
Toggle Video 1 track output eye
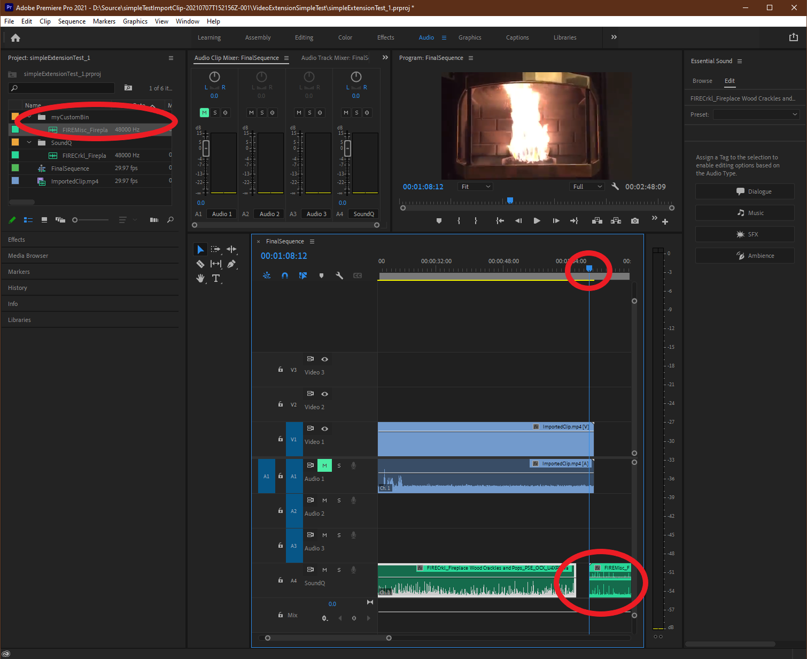point(324,428)
